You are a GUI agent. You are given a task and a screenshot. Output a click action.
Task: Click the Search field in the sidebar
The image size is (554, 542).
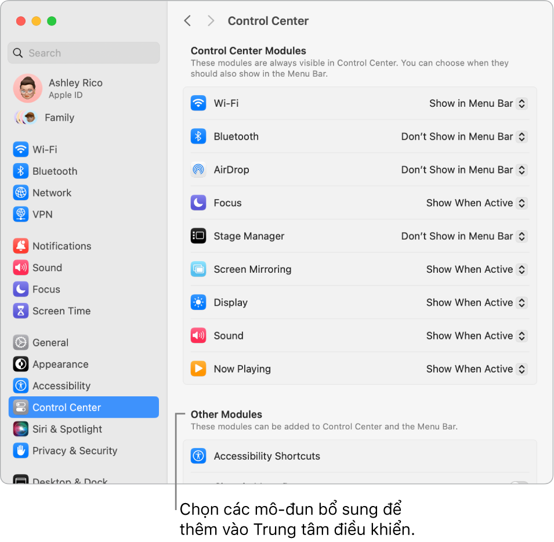pyautogui.click(x=84, y=53)
